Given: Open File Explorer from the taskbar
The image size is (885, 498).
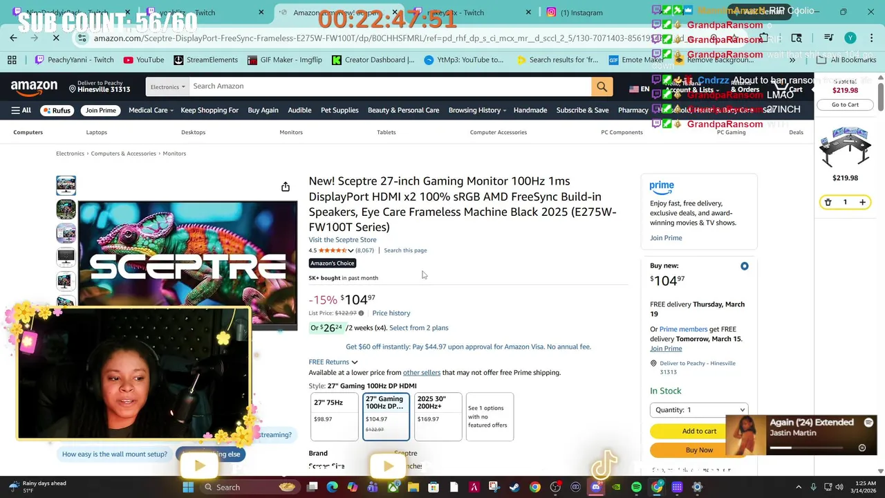Looking at the screenshot, I should (413, 487).
